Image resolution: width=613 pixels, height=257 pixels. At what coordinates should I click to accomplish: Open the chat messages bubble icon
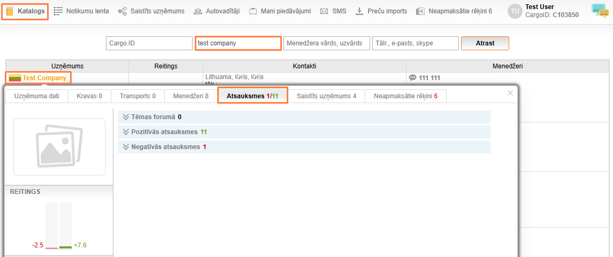coord(599,10)
